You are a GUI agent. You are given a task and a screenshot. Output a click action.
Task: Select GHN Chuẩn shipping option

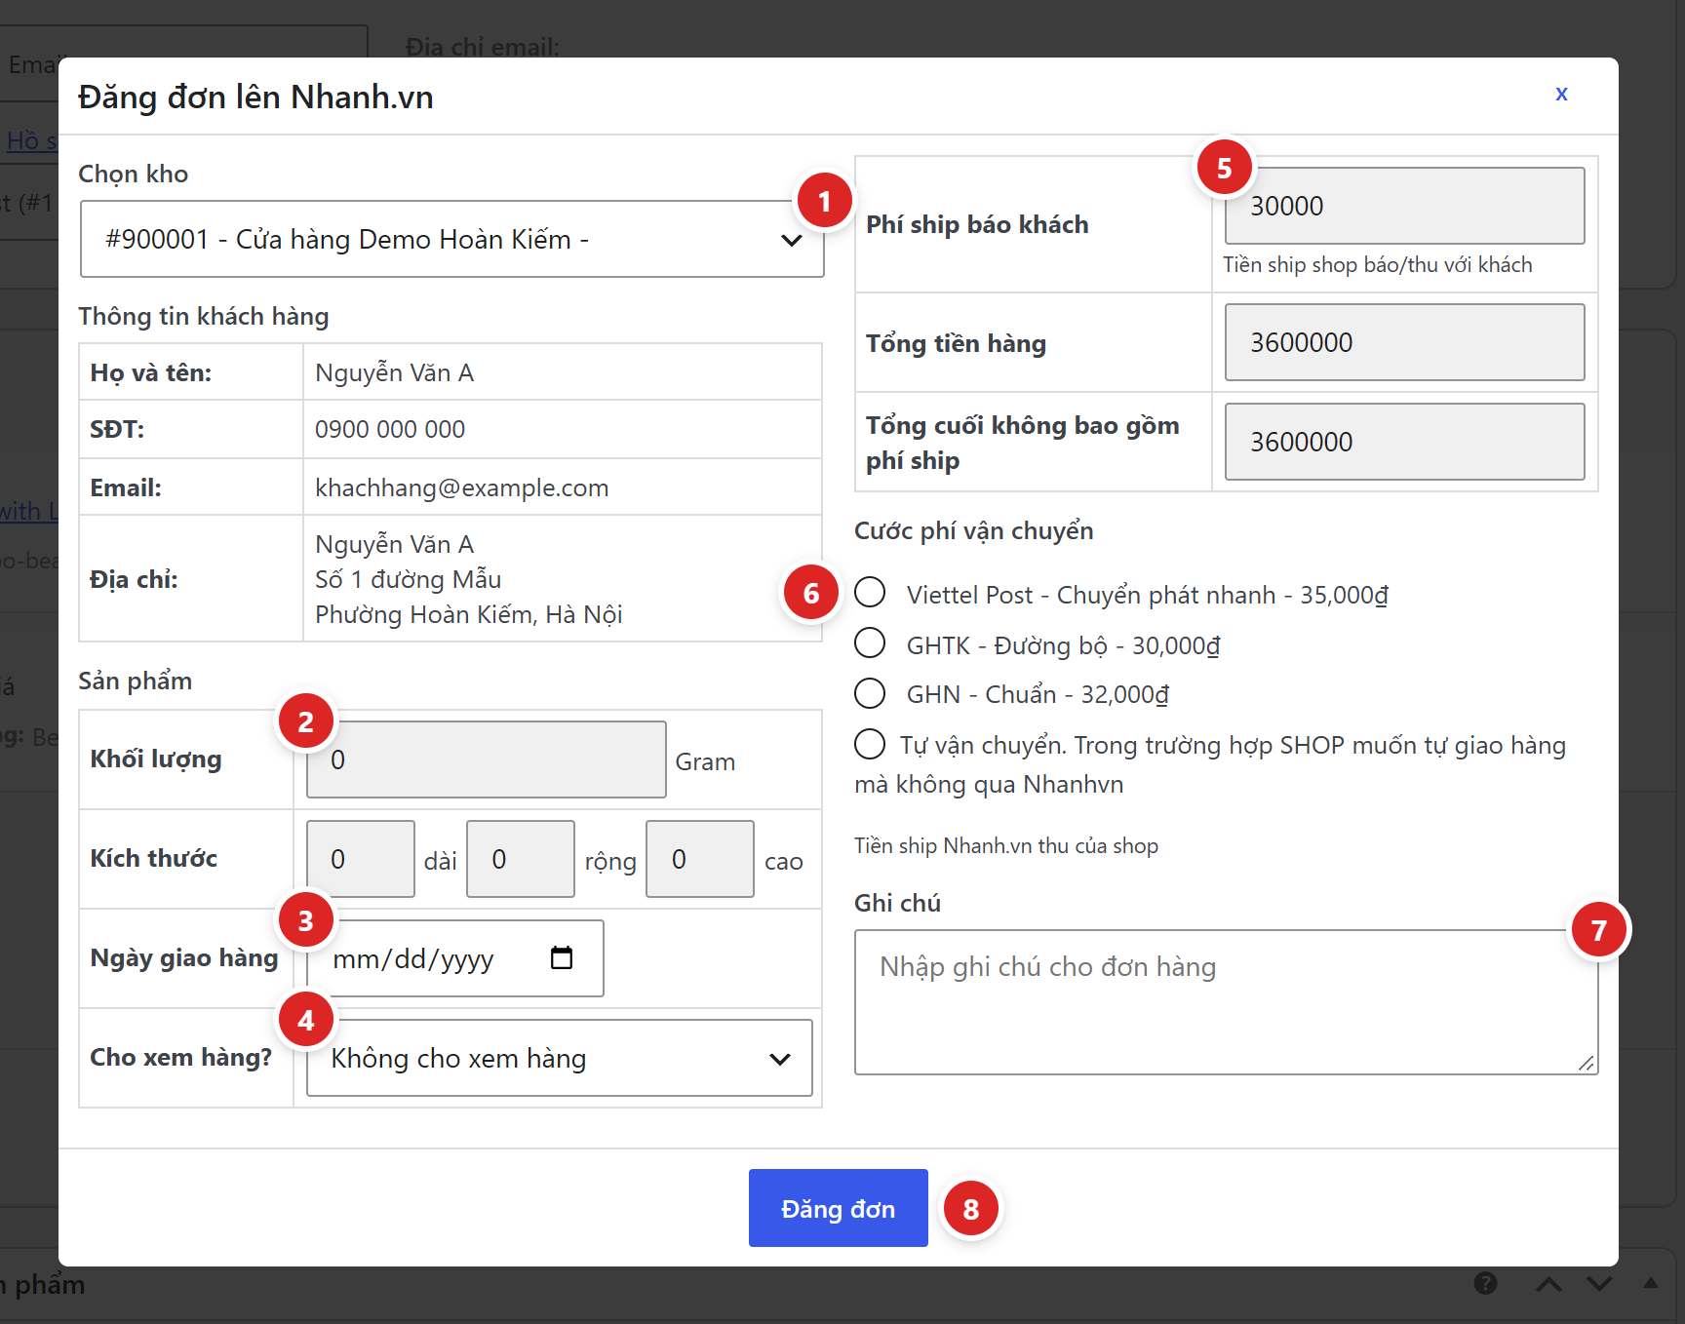870,693
